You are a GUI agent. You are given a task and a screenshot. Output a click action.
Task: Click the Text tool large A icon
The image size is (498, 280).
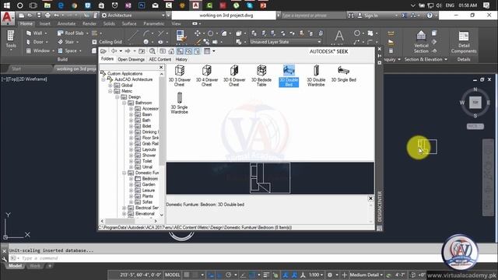point(339,37)
